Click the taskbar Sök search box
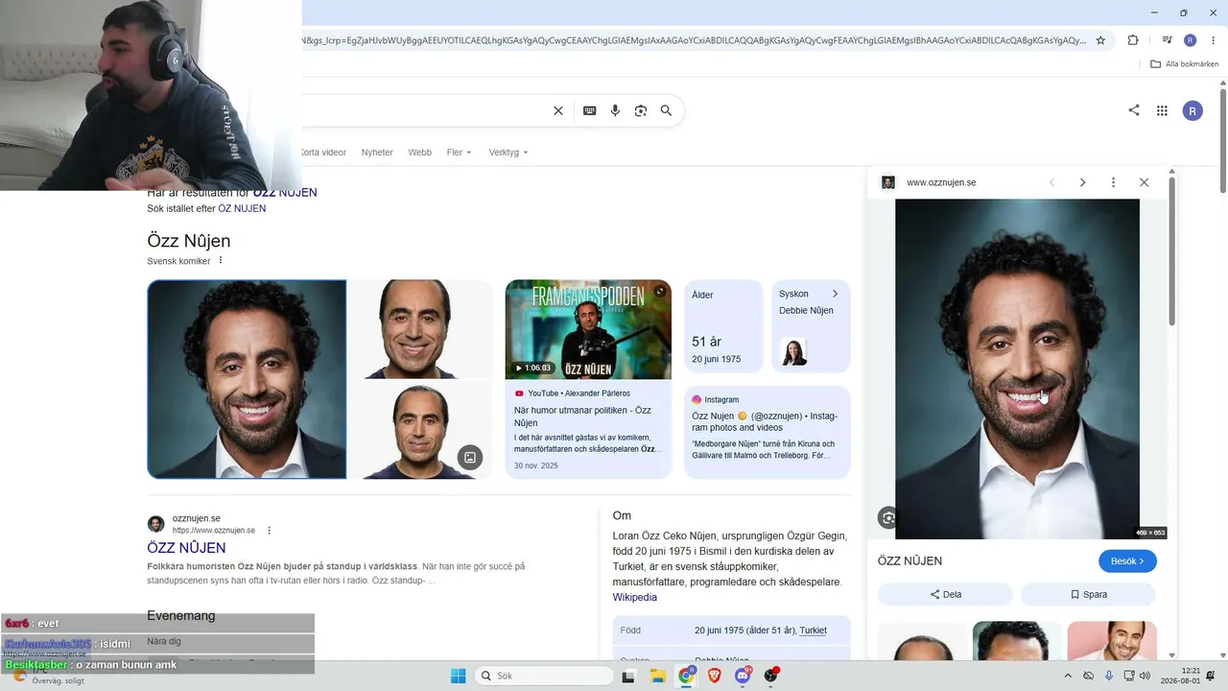Image resolution: width=1228 pixels, height=691 pixels. tap(545, 676)
